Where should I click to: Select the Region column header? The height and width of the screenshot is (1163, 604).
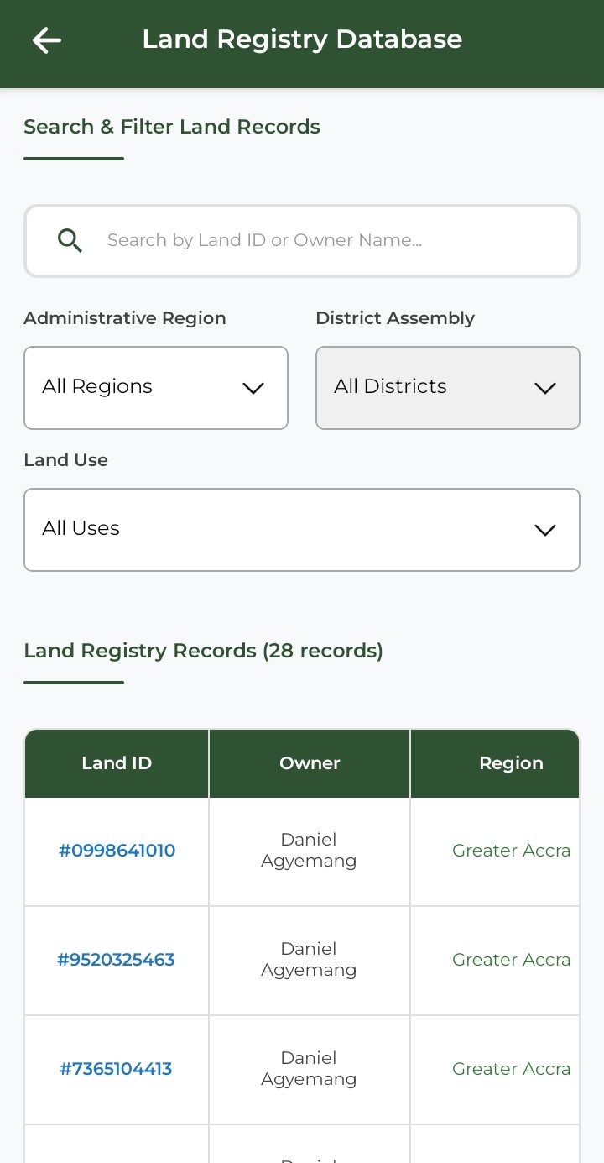point(510,763)
